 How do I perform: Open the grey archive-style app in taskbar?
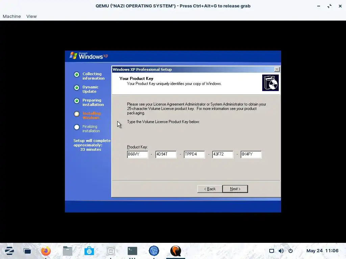click(x=111, y=251)
